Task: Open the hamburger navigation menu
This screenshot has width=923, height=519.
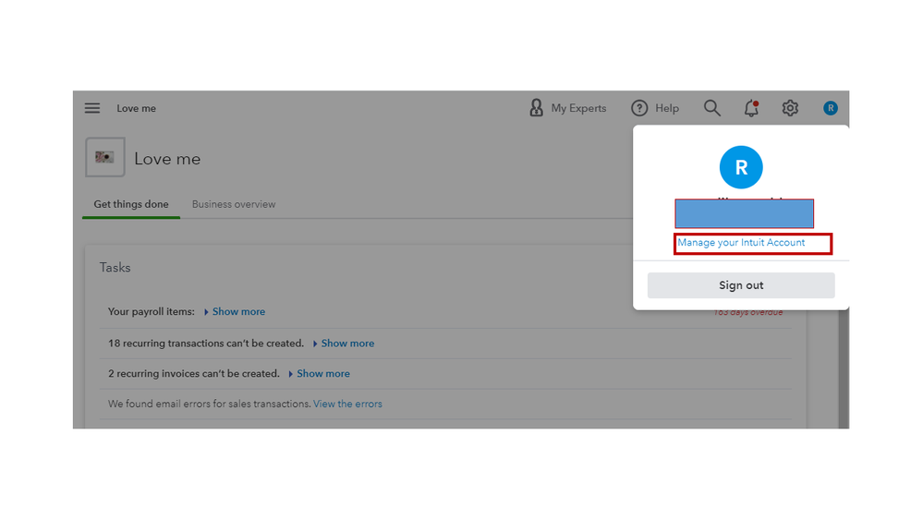Action: [91, 108]
